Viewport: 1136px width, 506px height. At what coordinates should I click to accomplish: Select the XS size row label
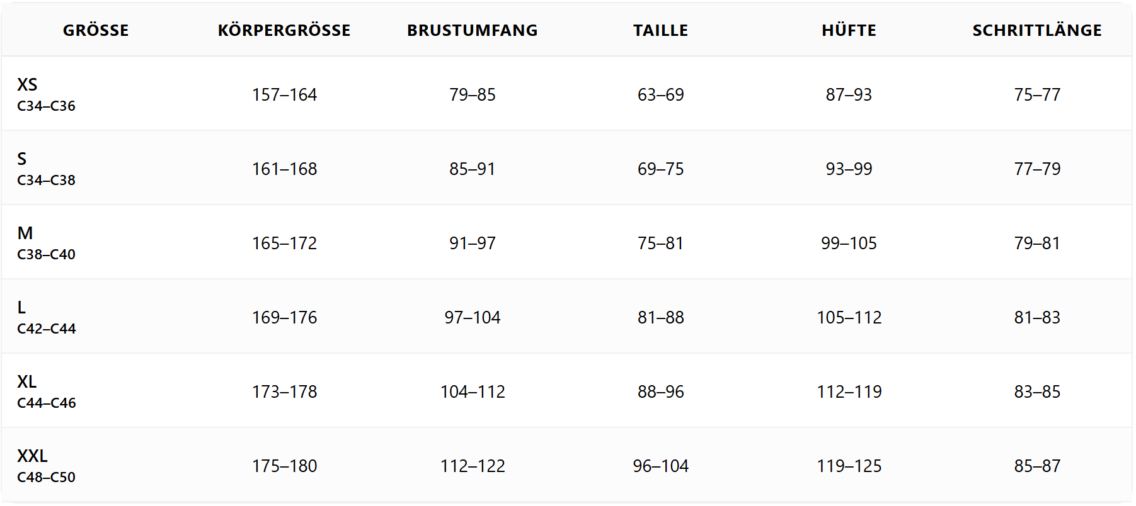tap(27, 84)
